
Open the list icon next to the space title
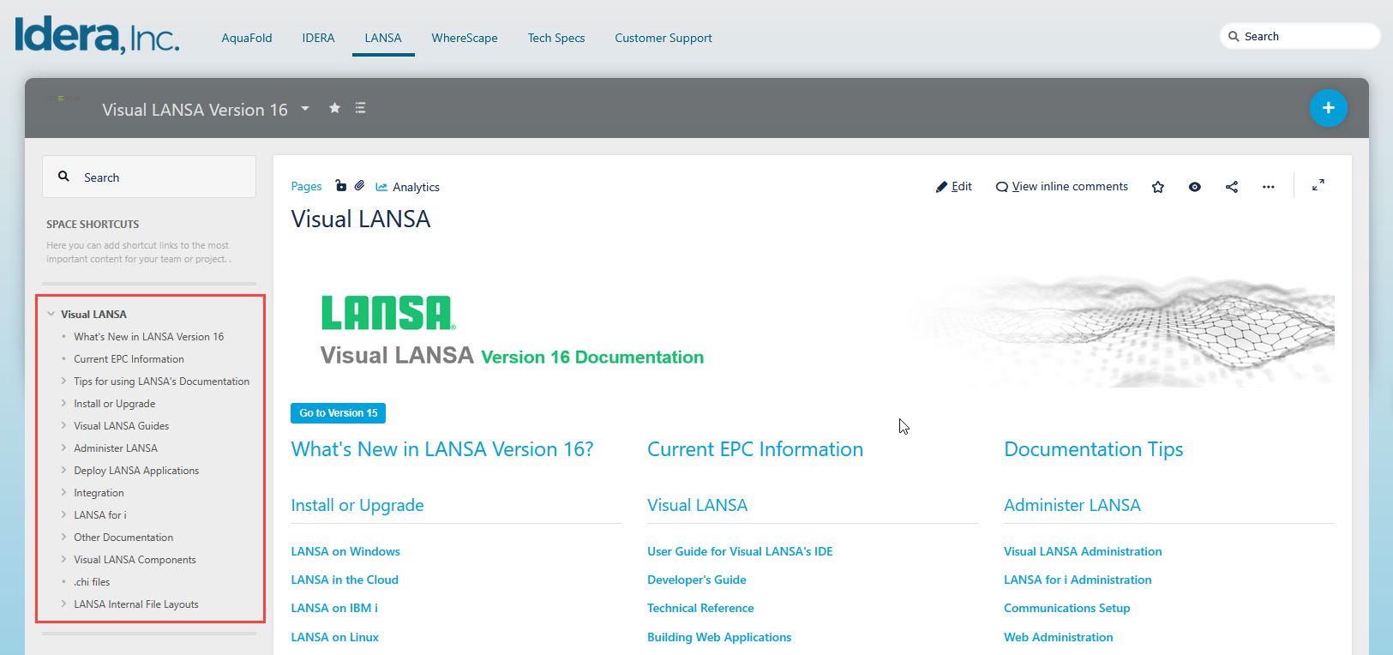pos(361,108)
